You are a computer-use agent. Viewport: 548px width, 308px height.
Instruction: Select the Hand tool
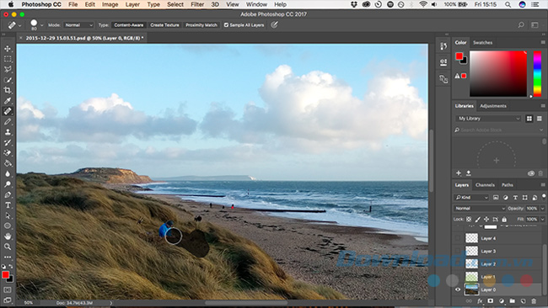coord(8,236)
